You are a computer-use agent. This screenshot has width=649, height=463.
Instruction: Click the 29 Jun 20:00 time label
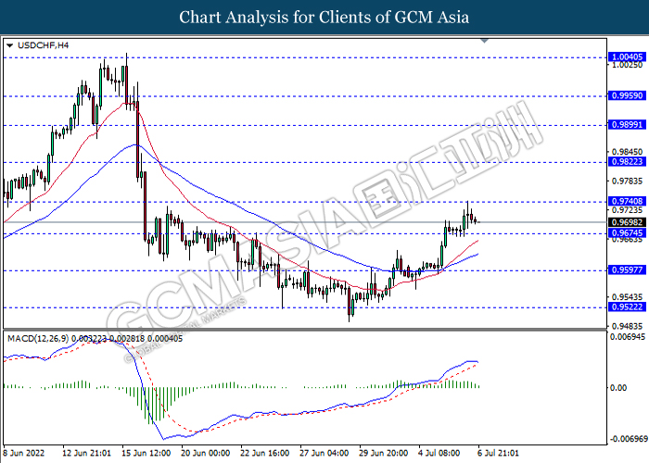click(384, 453)
